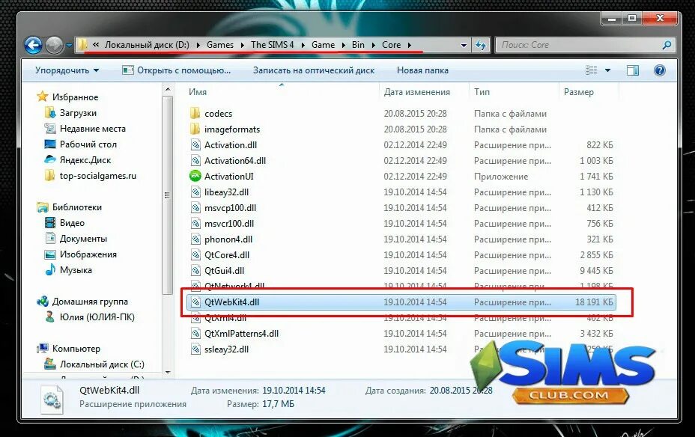Toggle the preview pane button

(633, 70)
